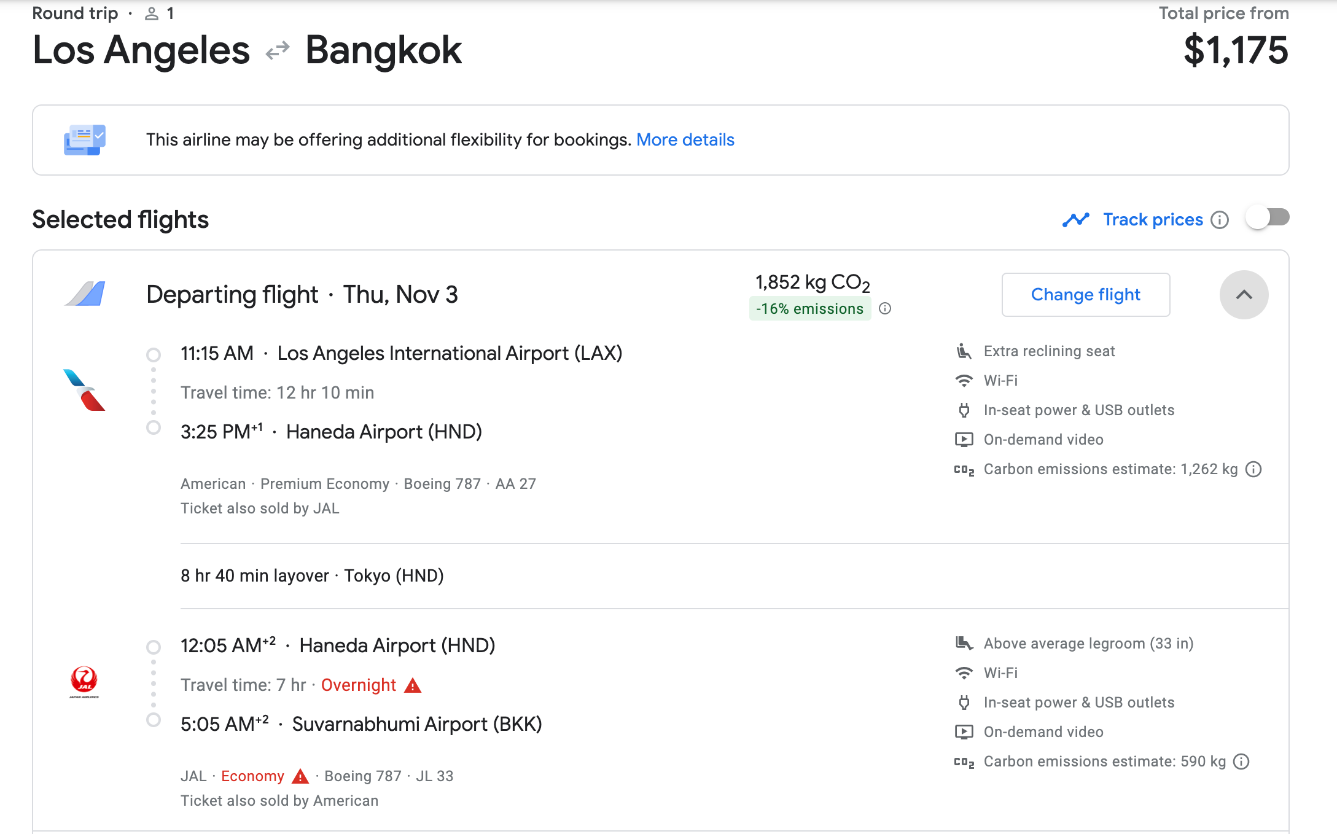This screenshot has width=1337, height=834.
Task: Collapse the departing flight details
Action: point(1244,295)
